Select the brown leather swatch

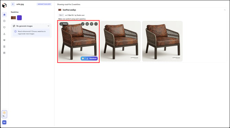click(x=13, y=18)
